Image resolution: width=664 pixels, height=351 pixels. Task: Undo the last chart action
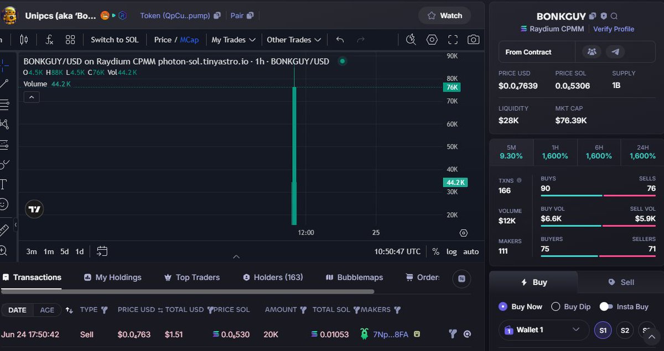(340, 40)
